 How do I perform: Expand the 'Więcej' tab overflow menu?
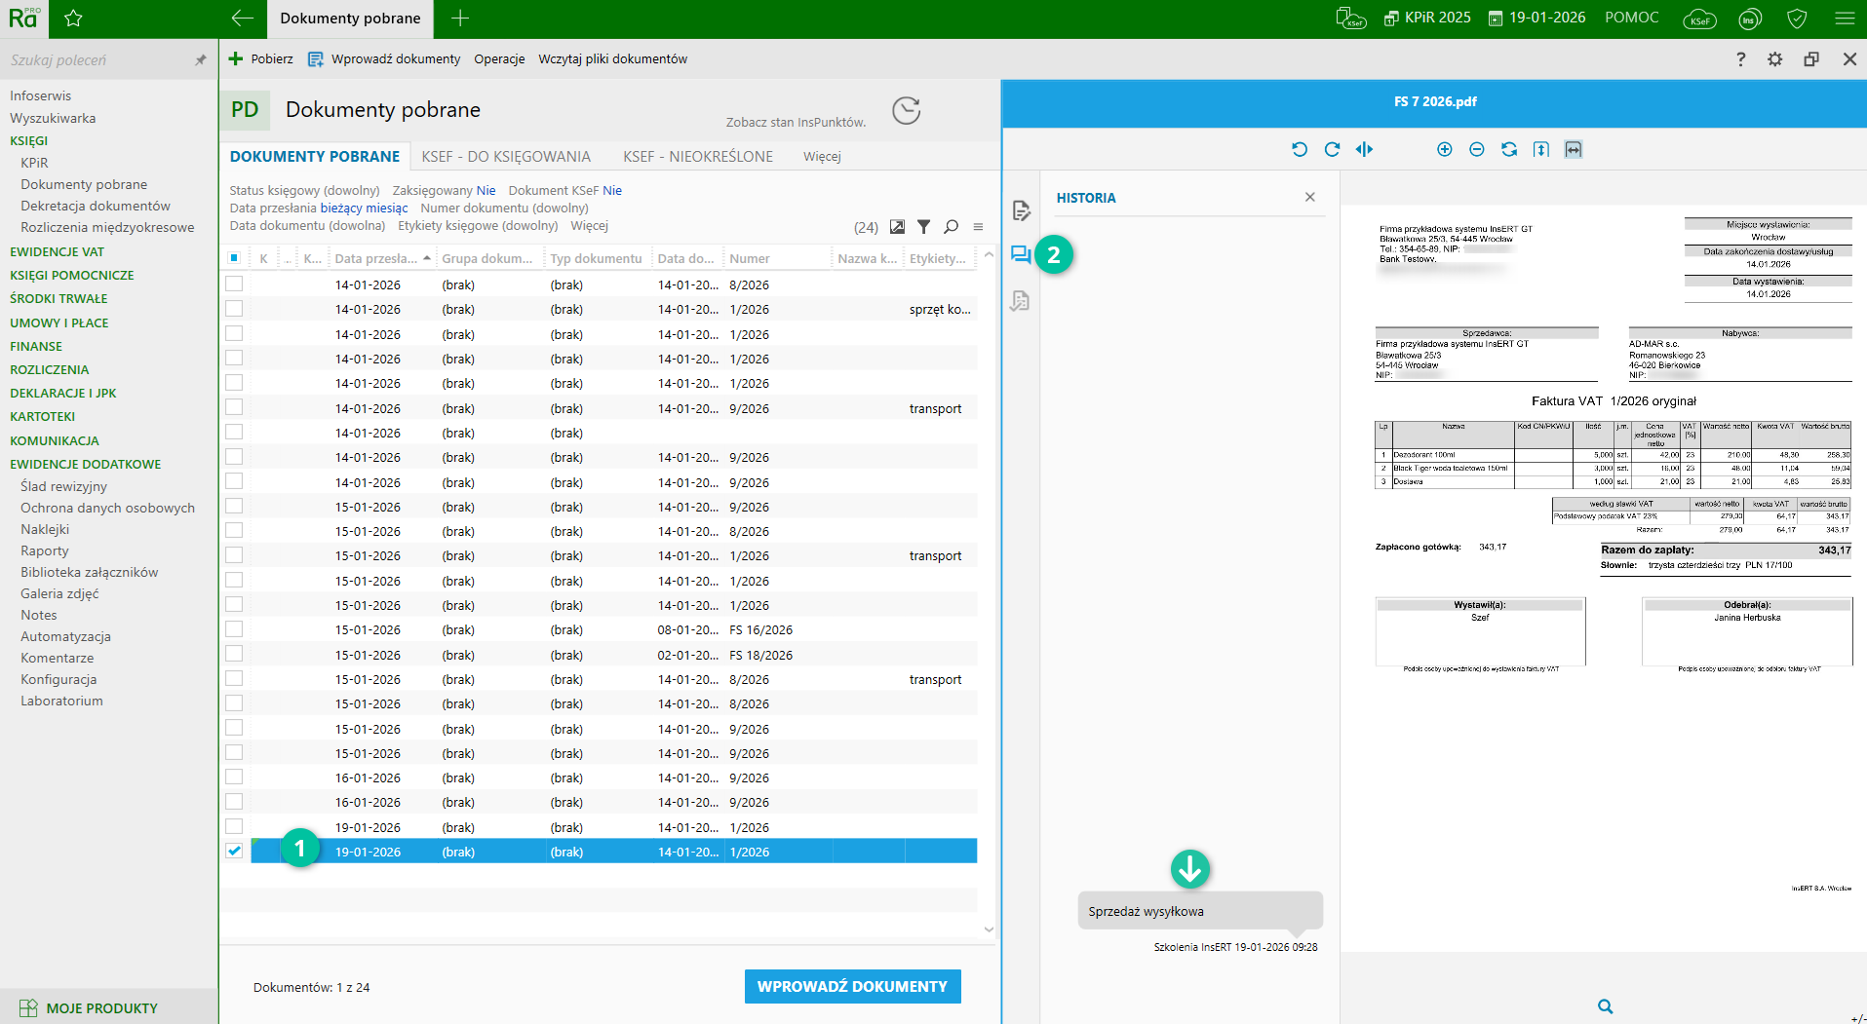(x=821, y=157)
